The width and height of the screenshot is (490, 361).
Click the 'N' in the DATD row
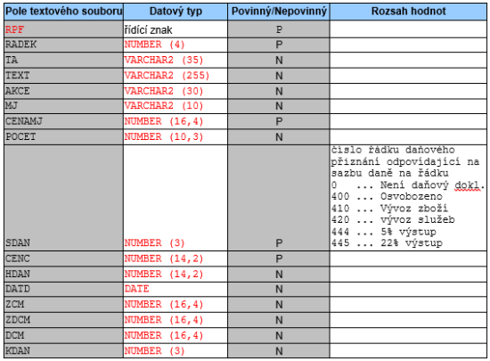[x=279, y=290]
